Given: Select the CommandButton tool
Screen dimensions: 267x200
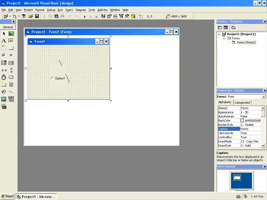Looking at the screenshot, I should pos(11,48).
